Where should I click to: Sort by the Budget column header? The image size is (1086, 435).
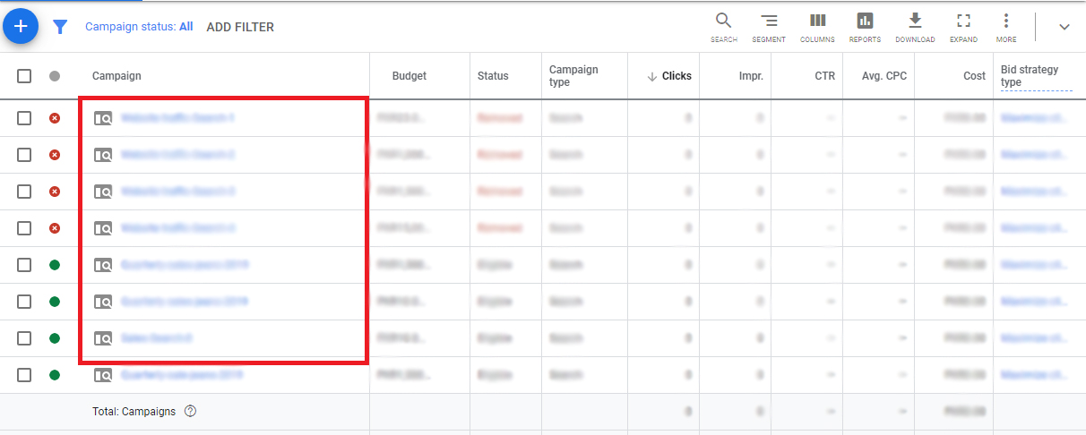pyautogui.click(x=409, y=76)
